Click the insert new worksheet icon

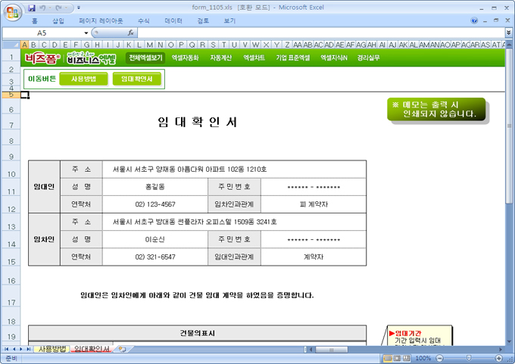[123, 349]
